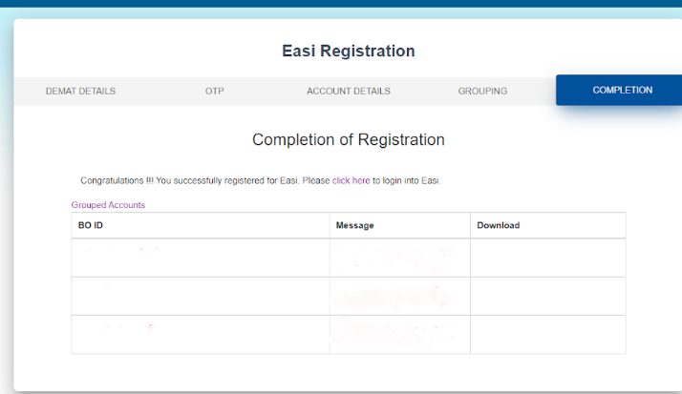
Task: Click the Grouped Accounts label
Action: click(108, 205)
